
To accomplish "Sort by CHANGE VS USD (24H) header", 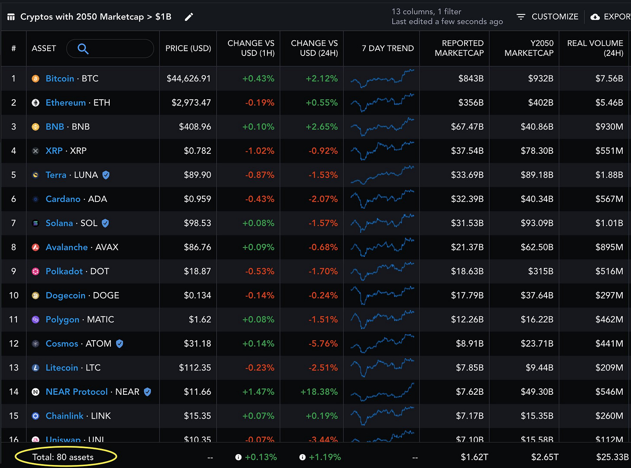I will click(x=314, y=48).
